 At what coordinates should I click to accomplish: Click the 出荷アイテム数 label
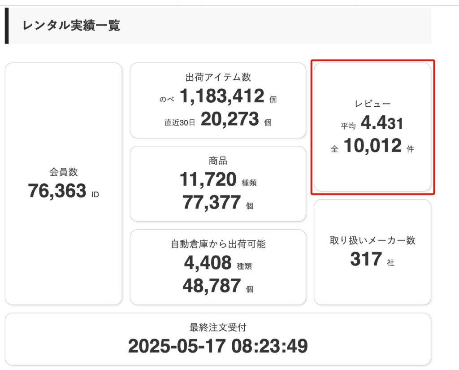click(x=218, y=77)
